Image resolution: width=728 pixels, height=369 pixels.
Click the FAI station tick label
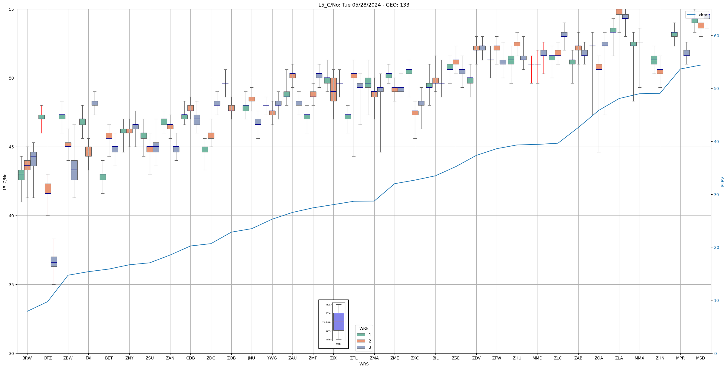pyautogui.click(x=88, y=358)
